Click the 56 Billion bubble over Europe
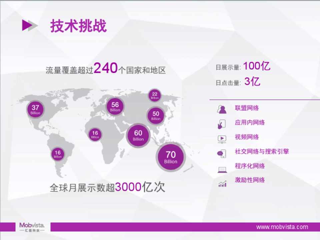320x240 pixels. [x=115, y=107]
